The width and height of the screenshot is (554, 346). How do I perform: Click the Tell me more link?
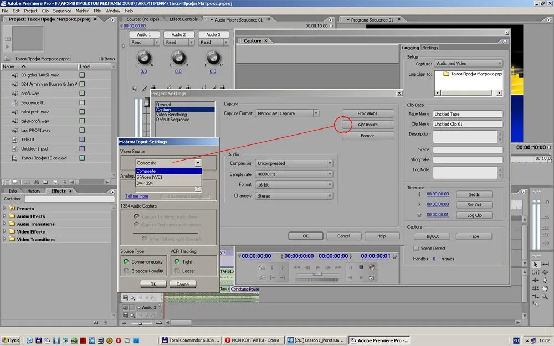(x=136, y=196)
